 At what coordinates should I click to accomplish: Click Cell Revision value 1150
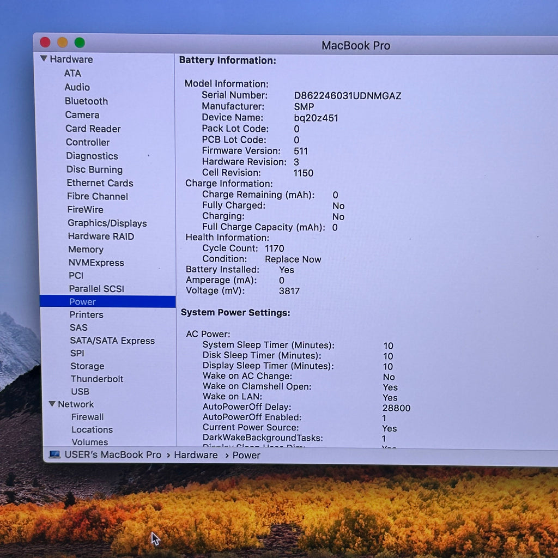point(303,173)
